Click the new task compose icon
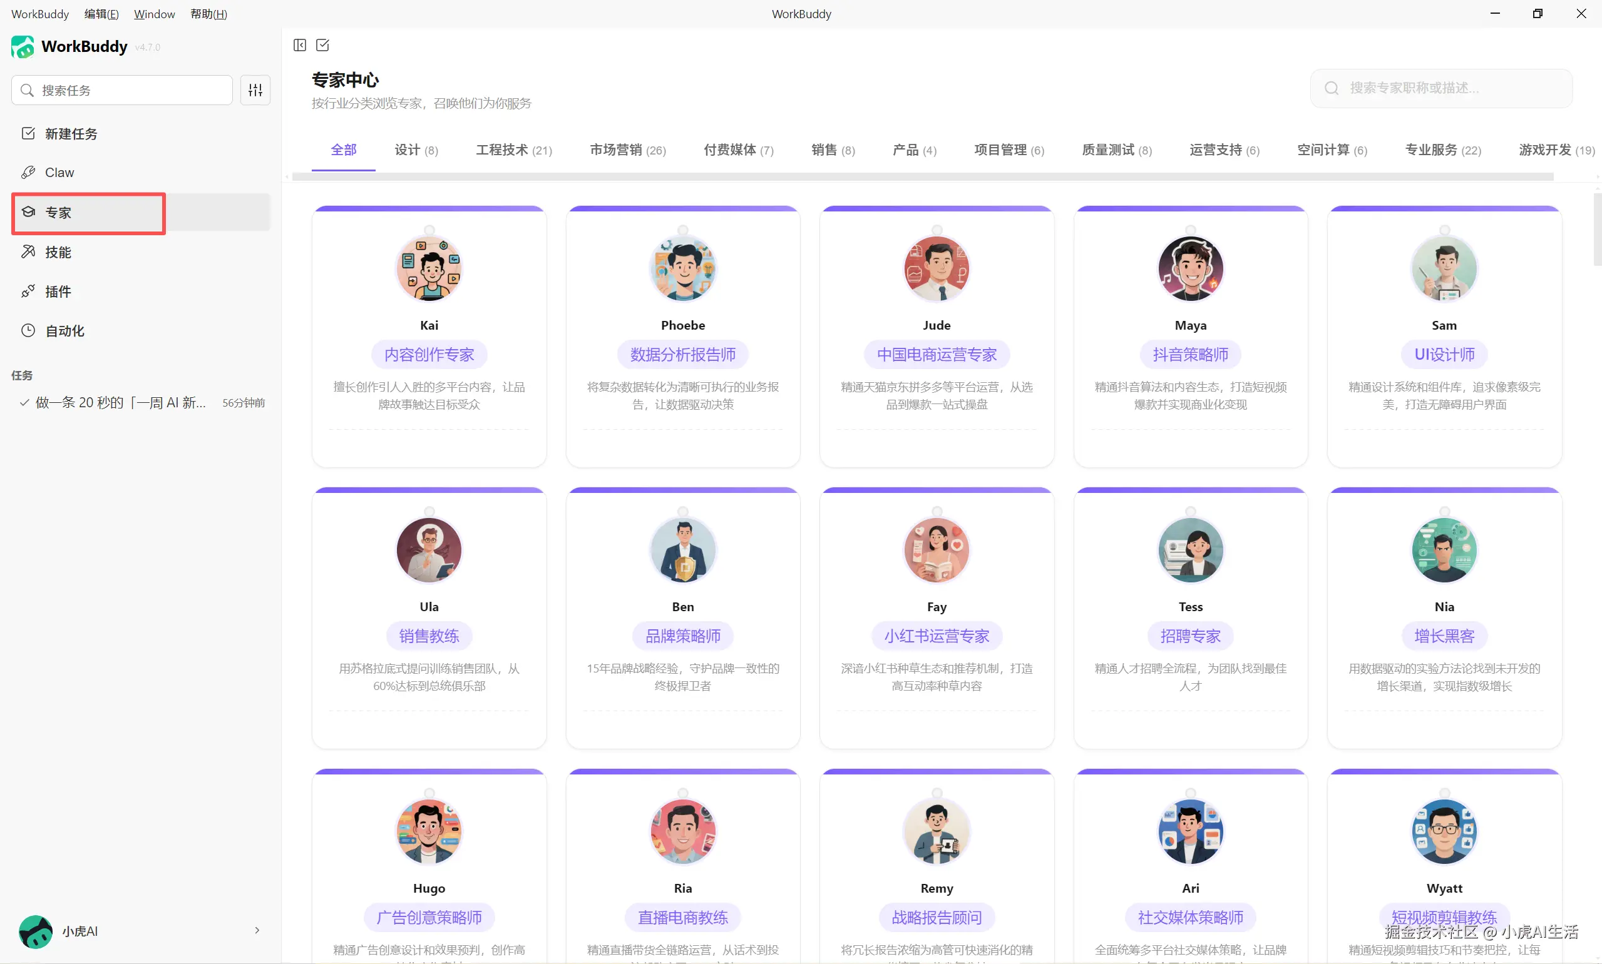 point(322,45)
